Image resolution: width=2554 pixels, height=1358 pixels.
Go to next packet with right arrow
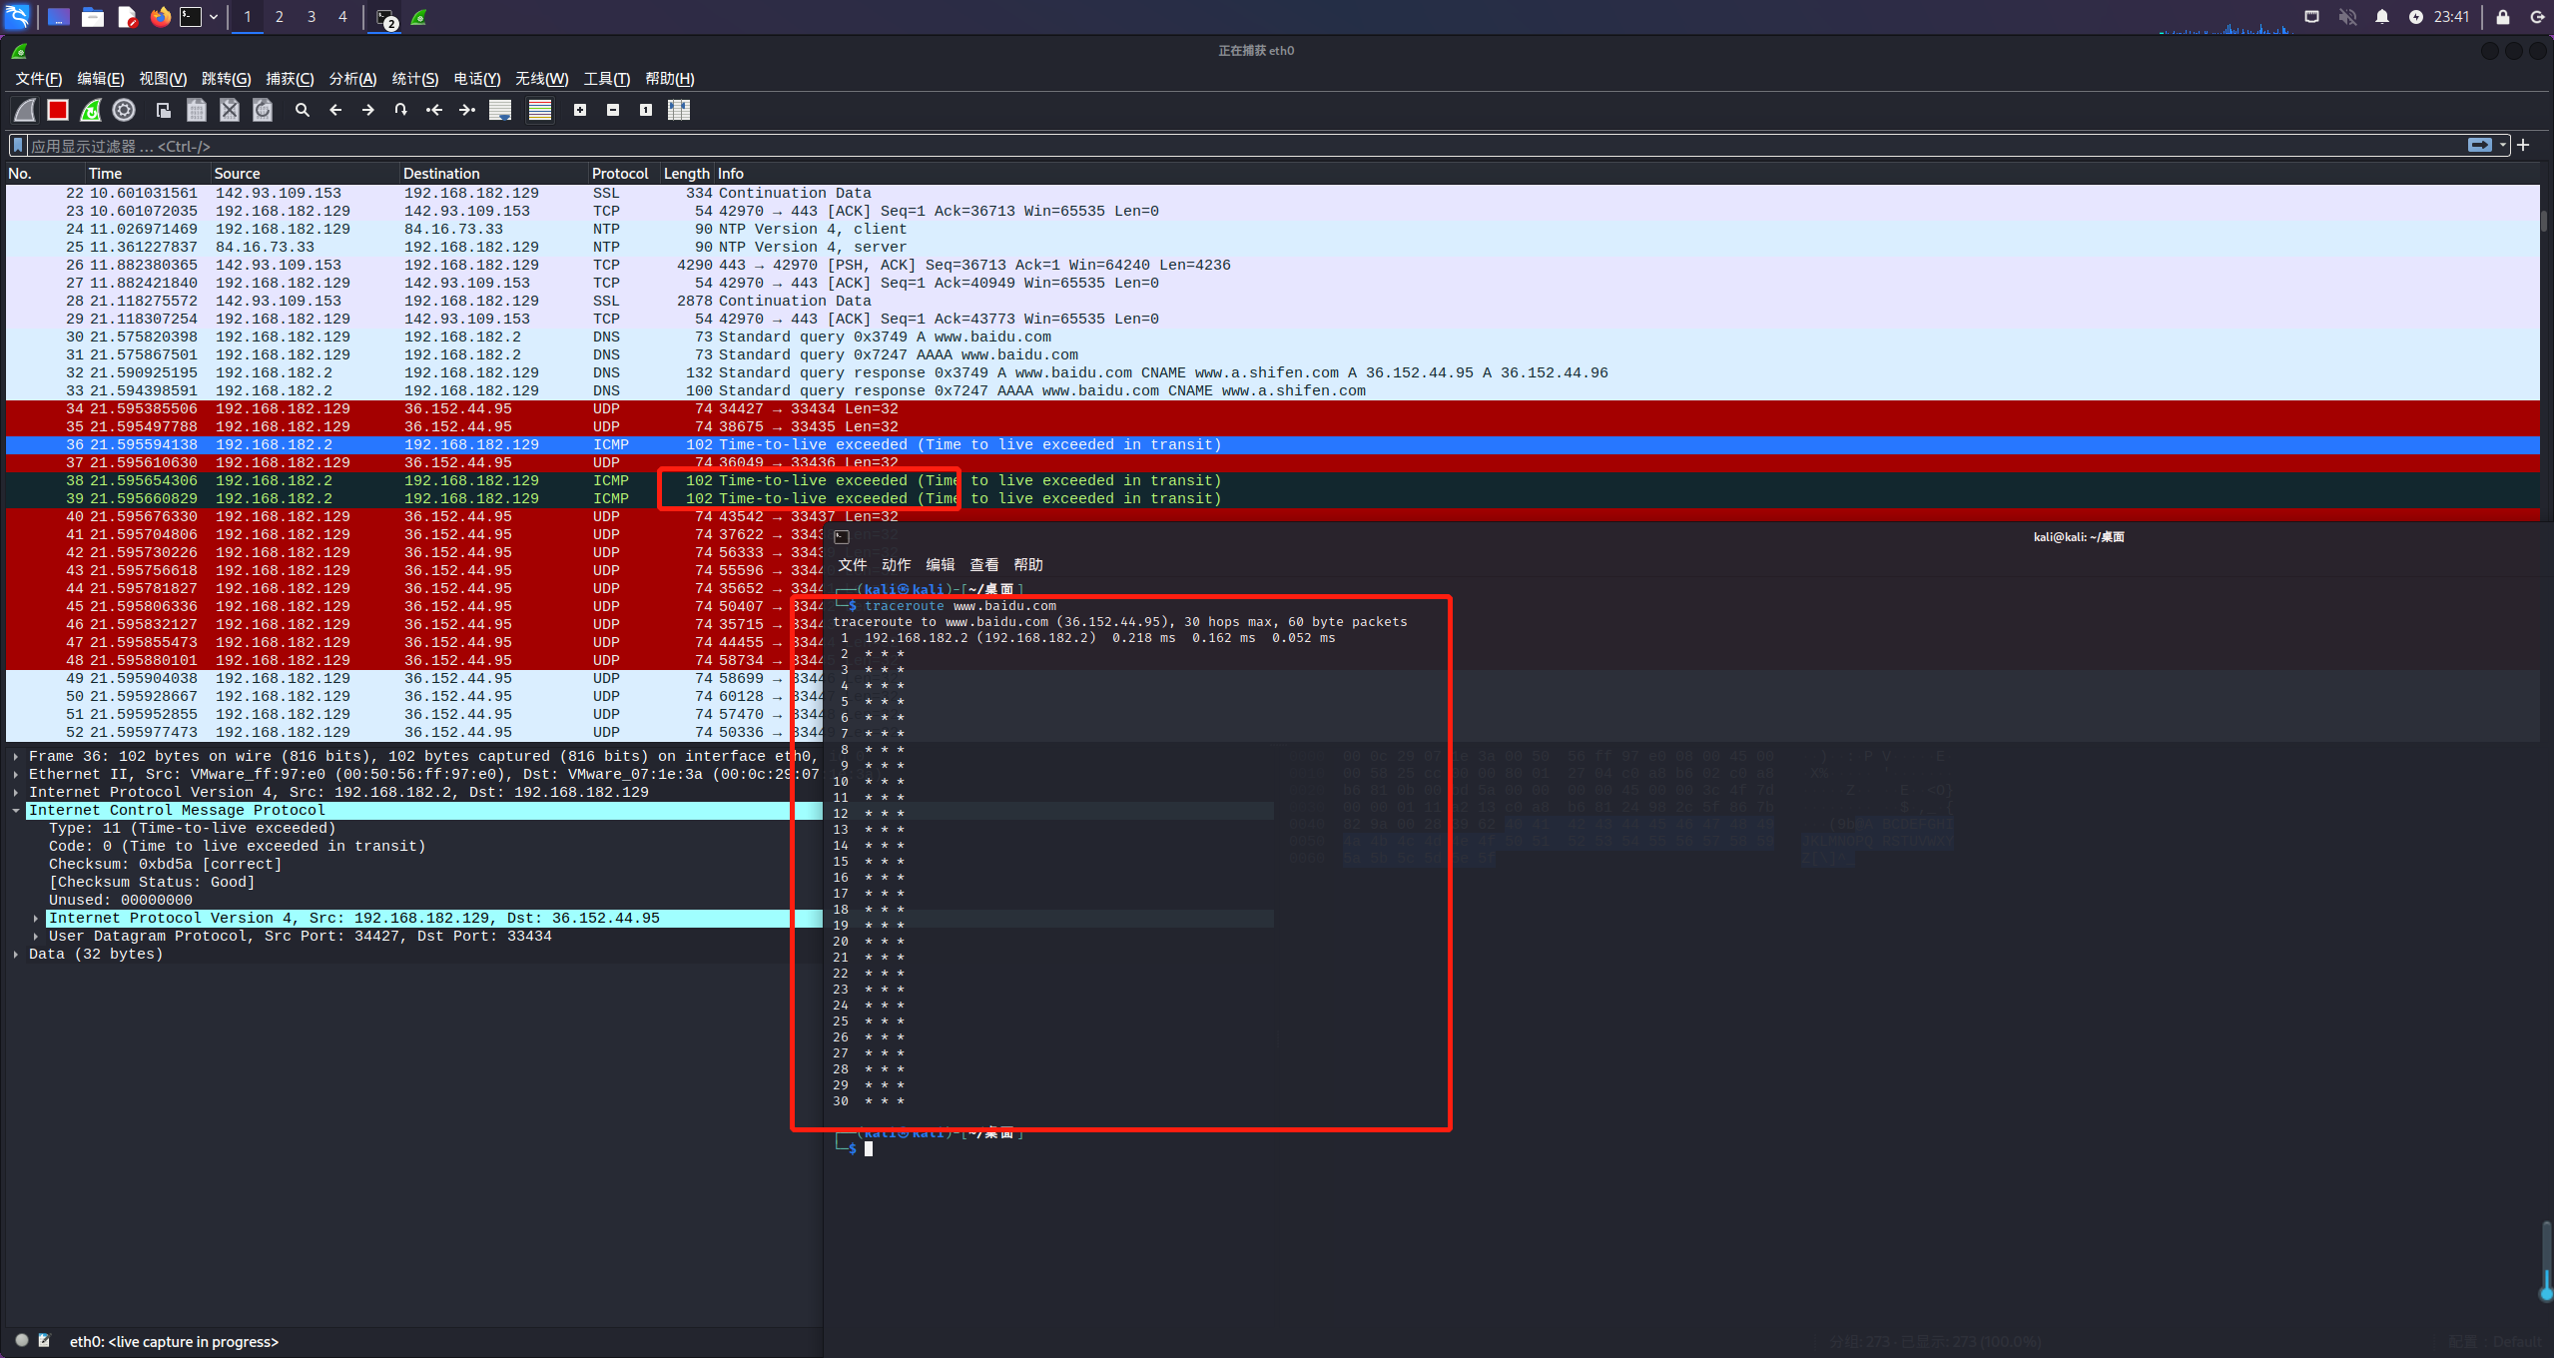click(x=368, y=110)
